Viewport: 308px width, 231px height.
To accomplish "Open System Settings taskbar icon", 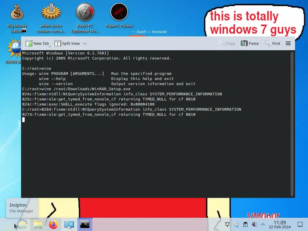I will (69, 224).
